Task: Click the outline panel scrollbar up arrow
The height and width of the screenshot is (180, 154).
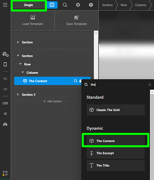Action: tap(96, 33)
